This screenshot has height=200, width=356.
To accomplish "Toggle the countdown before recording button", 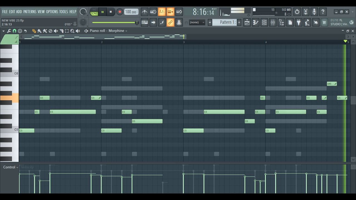I will click(162, 12).
